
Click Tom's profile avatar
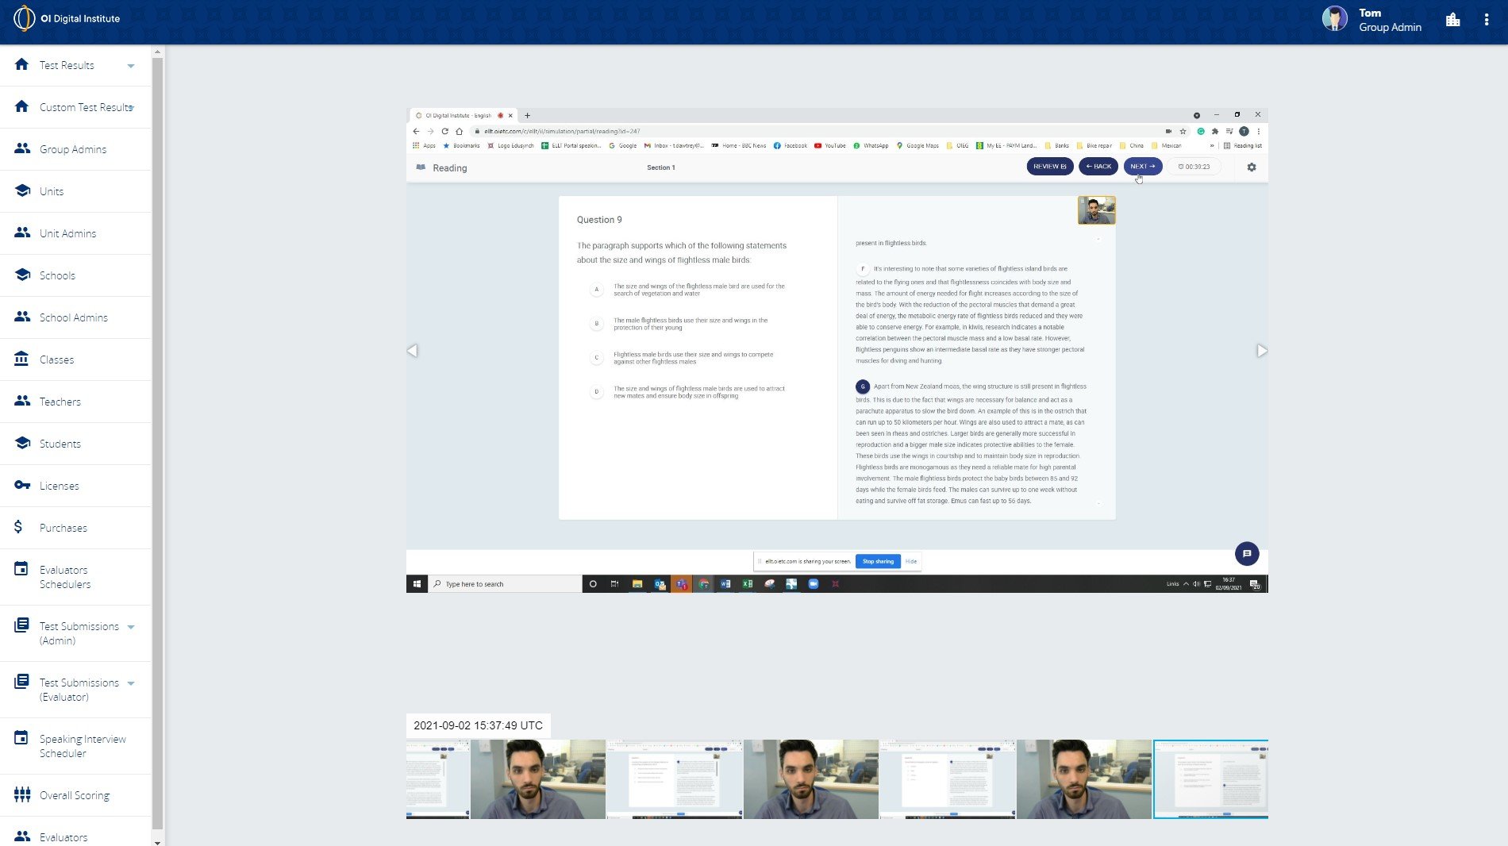tap(1336, 18)
